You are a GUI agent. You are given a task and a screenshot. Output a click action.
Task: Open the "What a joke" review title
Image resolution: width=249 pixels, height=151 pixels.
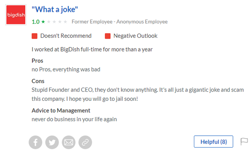[55, 10]
